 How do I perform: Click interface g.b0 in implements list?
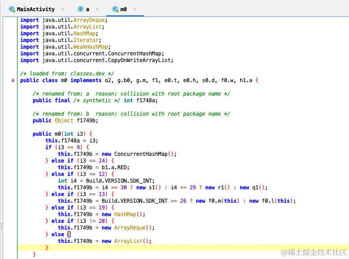124,80
